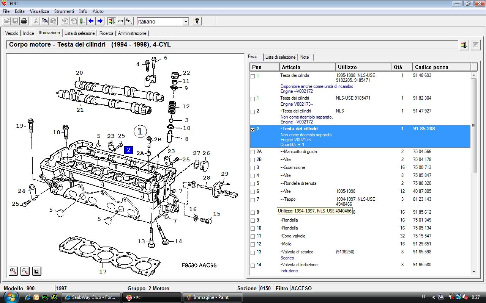Click the traffic-light selection toolbar icon

click(x=112, y=21)
